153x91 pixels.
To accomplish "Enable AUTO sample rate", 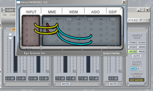I will click(137, 56).
